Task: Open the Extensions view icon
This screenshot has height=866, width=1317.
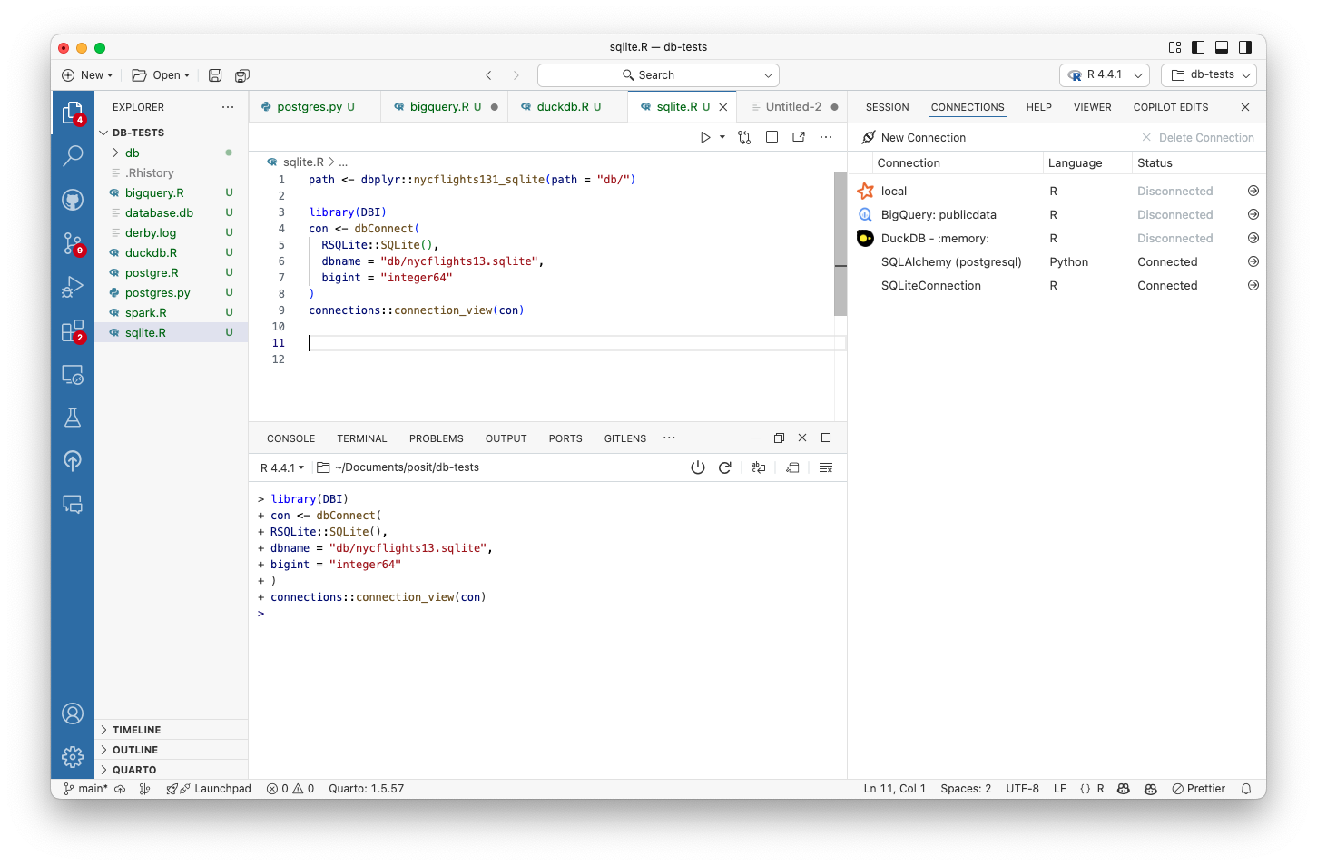Action: pyautogui.click(x=73, y=331)
